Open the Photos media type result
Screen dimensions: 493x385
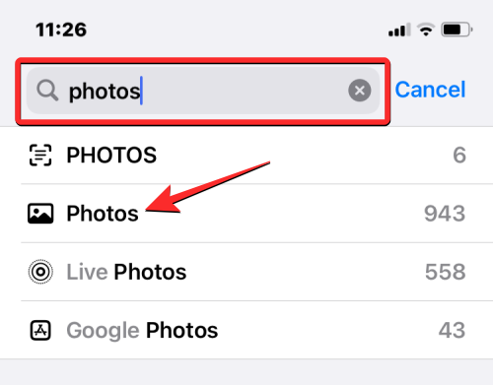(x=246, y=214)
